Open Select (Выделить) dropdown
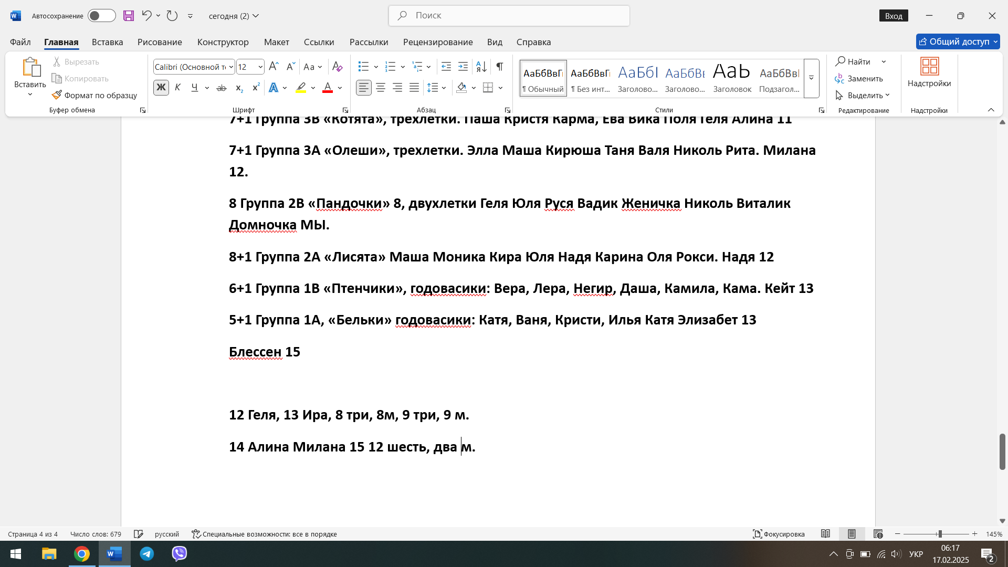Viewport: 1008px width, 567px height. 863,95
